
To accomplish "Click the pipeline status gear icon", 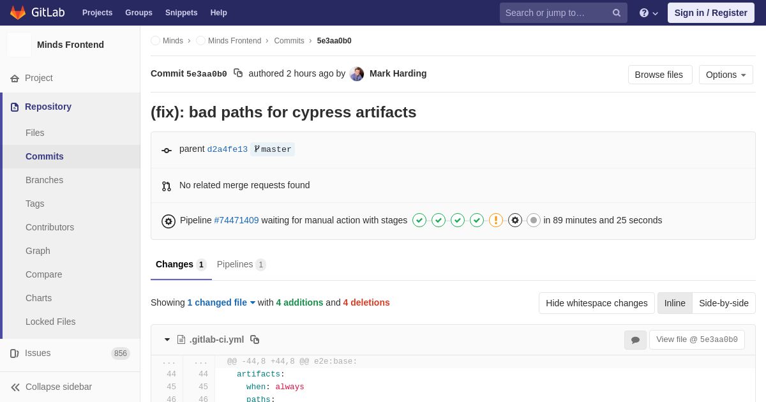I will (169, 221).
